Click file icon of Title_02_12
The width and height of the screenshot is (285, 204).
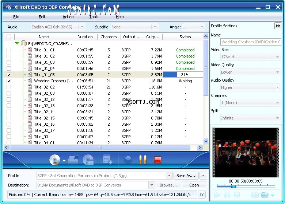[x=30, y=99]
